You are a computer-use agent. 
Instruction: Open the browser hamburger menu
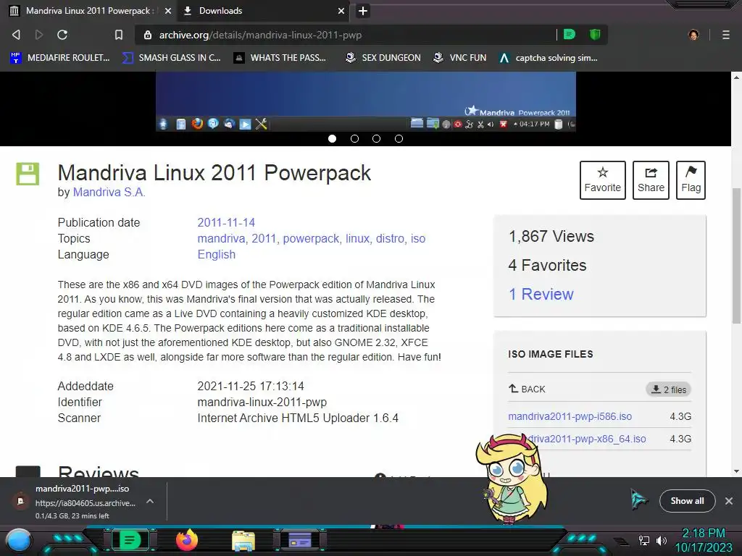click(x=725, y=35)
